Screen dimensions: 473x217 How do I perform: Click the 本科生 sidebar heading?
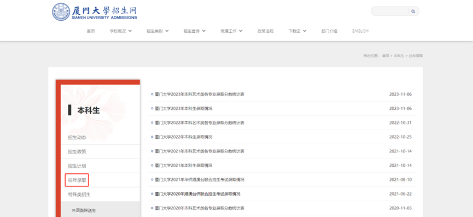pos(89,110)
